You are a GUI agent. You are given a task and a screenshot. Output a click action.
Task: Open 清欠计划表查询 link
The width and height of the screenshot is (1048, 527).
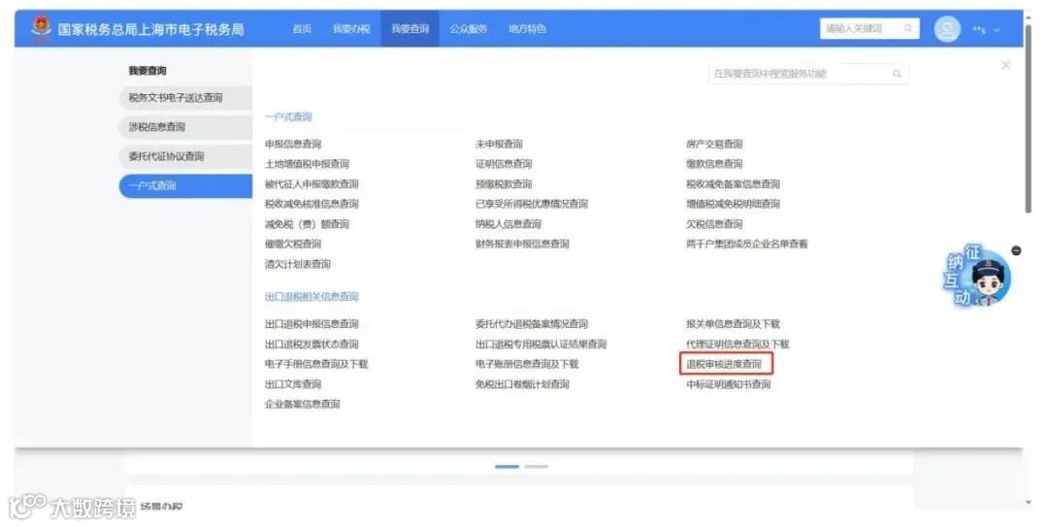pos(298,264)
